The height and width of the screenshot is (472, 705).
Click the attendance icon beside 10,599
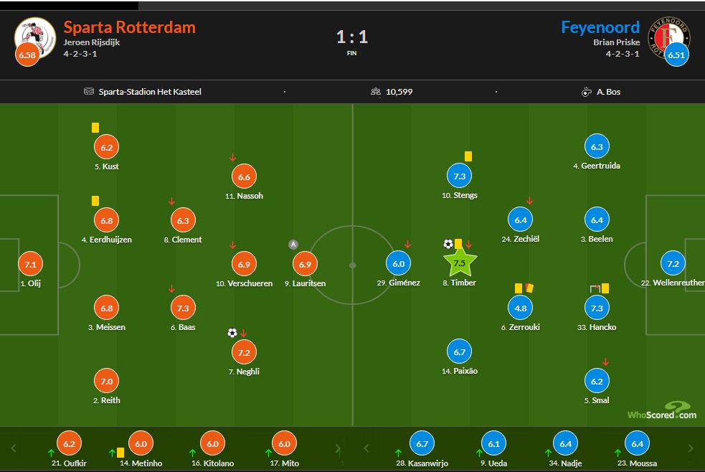tap(376, 92)
